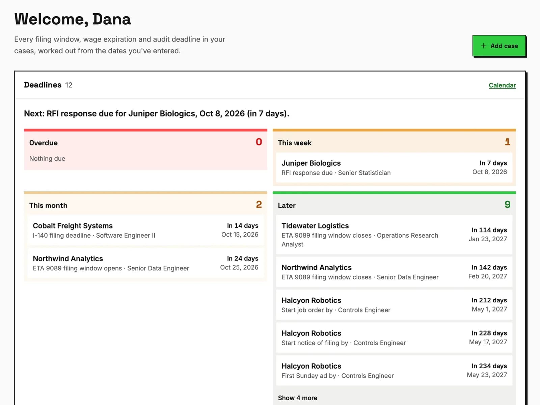Click the This month section heading
The width and height of the screenshot is (540, 405).
[48, 205]
